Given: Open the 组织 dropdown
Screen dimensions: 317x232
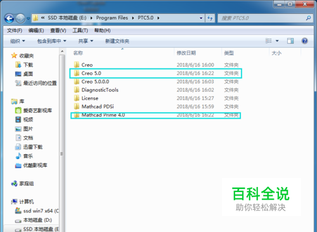Looking at the screenshot, I should (x=18, y=41).
